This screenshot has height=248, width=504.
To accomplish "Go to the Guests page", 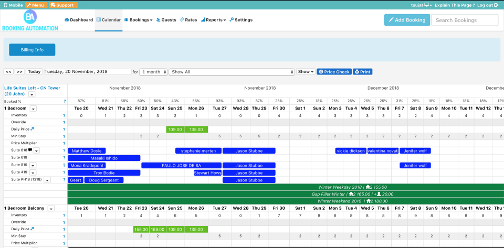I will 166,20.
